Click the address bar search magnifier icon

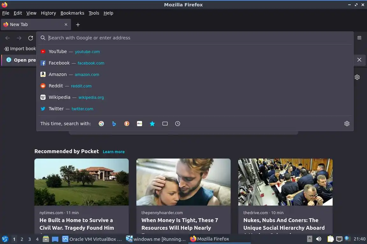[43, 38]
